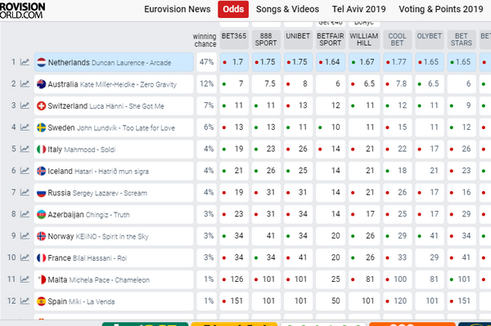
Task: Open the trend chart icon for Switzerland
Action: [25, 105]
